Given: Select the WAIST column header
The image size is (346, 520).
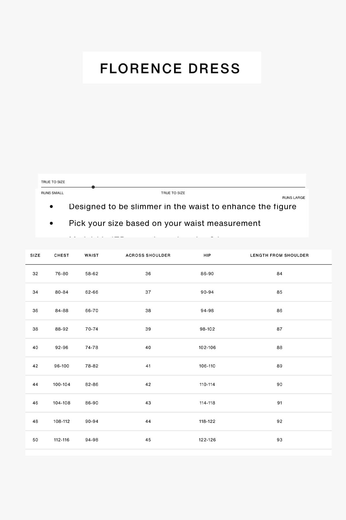Looking at the screenshot, I should point(92,255).
